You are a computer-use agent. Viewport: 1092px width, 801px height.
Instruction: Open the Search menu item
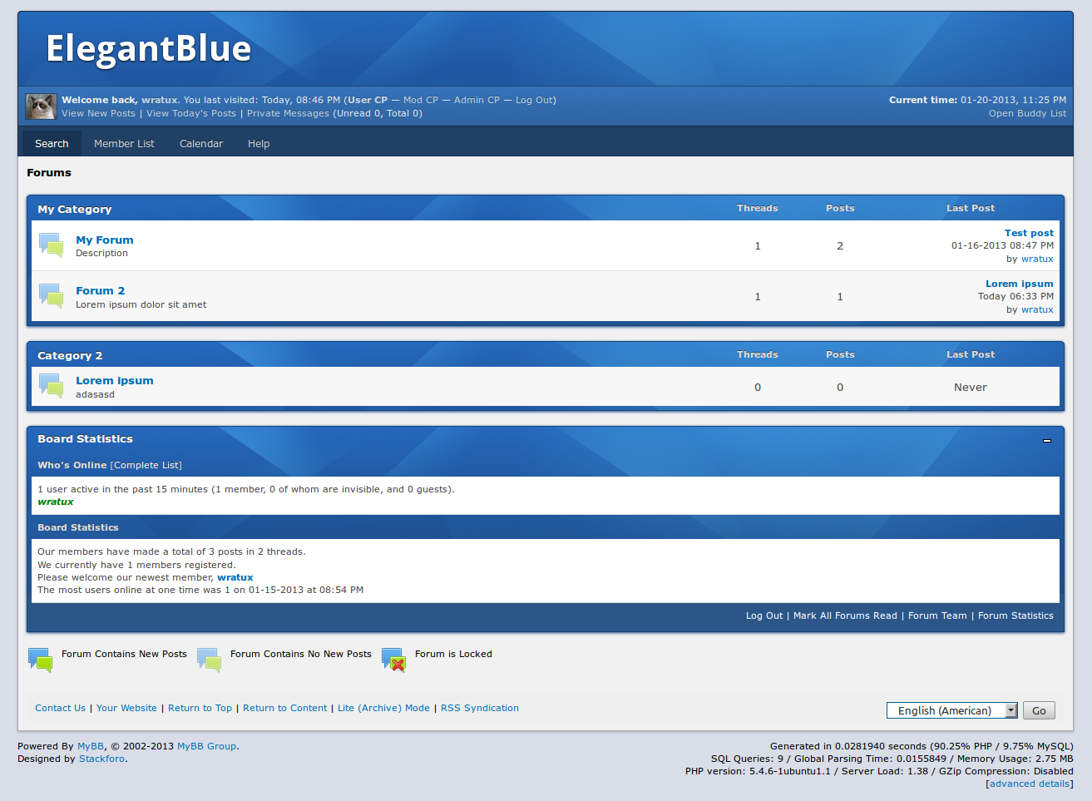pos(52,144)
